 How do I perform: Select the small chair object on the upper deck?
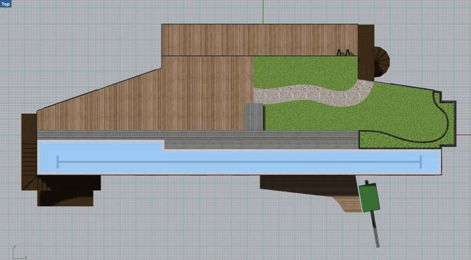(x=343, y=53)
